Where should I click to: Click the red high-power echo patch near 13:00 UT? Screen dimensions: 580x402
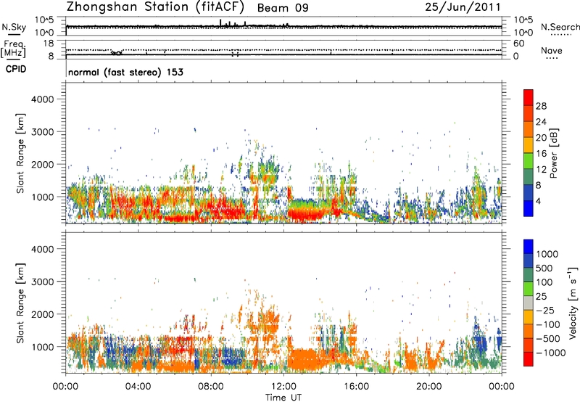[306, 214]
